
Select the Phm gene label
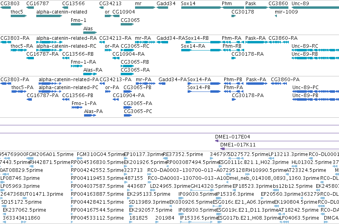[227, 4]
